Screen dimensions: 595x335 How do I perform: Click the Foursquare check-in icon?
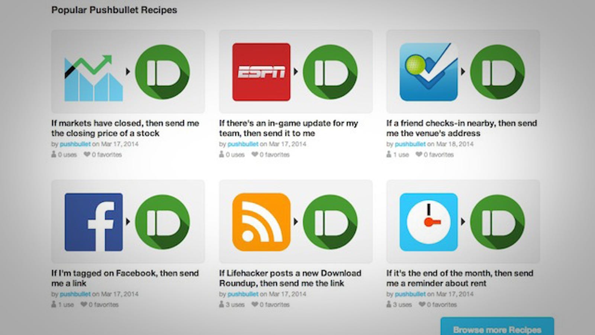428,72
